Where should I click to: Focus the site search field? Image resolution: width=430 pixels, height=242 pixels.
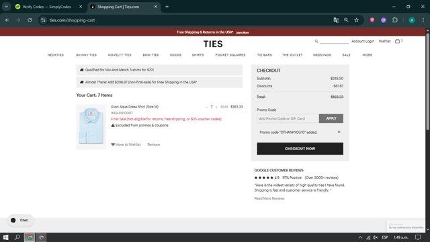(335, 41)
